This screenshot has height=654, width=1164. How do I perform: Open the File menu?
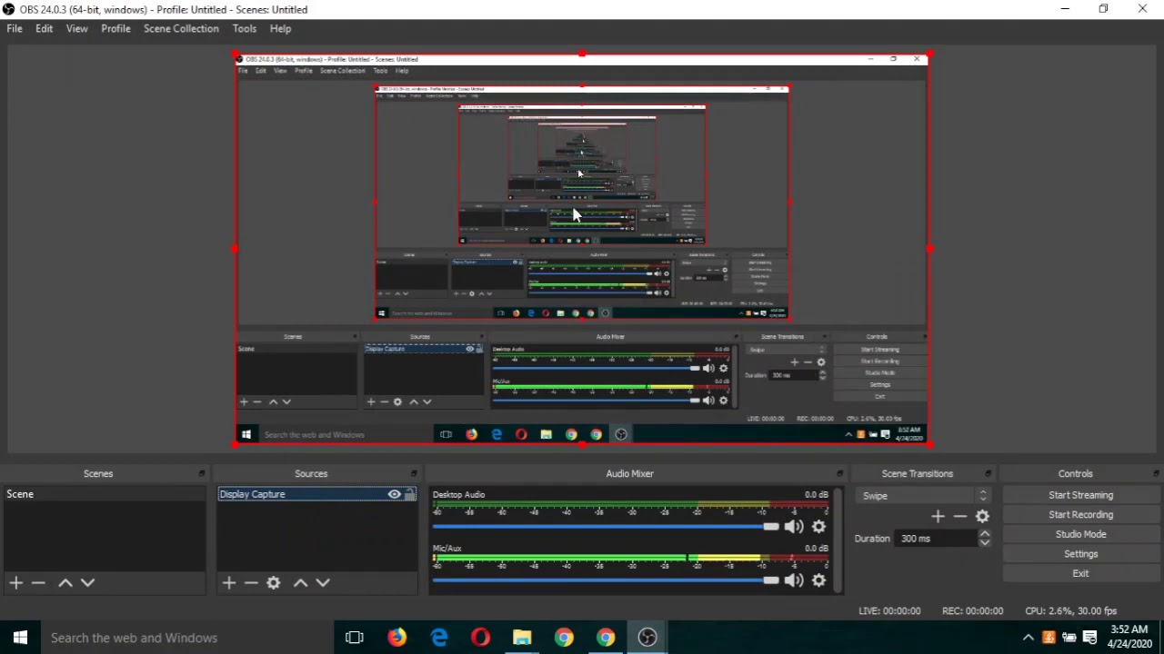click(x=15, y=28)
